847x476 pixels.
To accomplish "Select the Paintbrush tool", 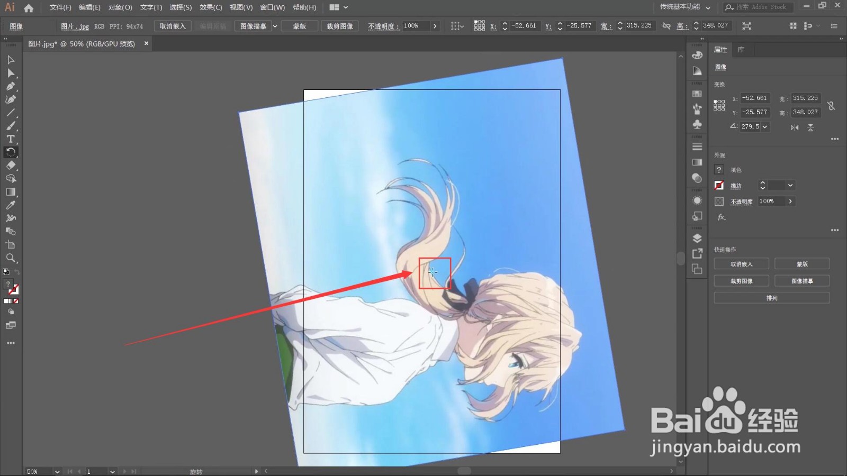I will coord(11,126).
